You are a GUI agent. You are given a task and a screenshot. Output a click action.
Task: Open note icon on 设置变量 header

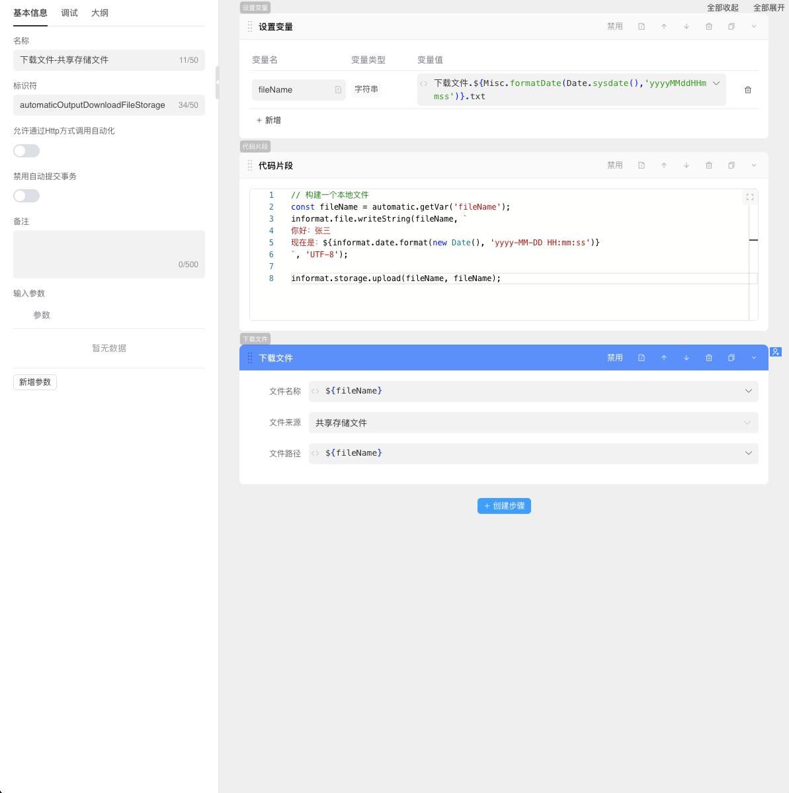point(642,26)
